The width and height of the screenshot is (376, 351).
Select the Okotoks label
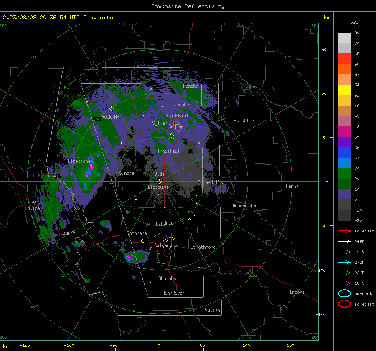coord(167,278)
